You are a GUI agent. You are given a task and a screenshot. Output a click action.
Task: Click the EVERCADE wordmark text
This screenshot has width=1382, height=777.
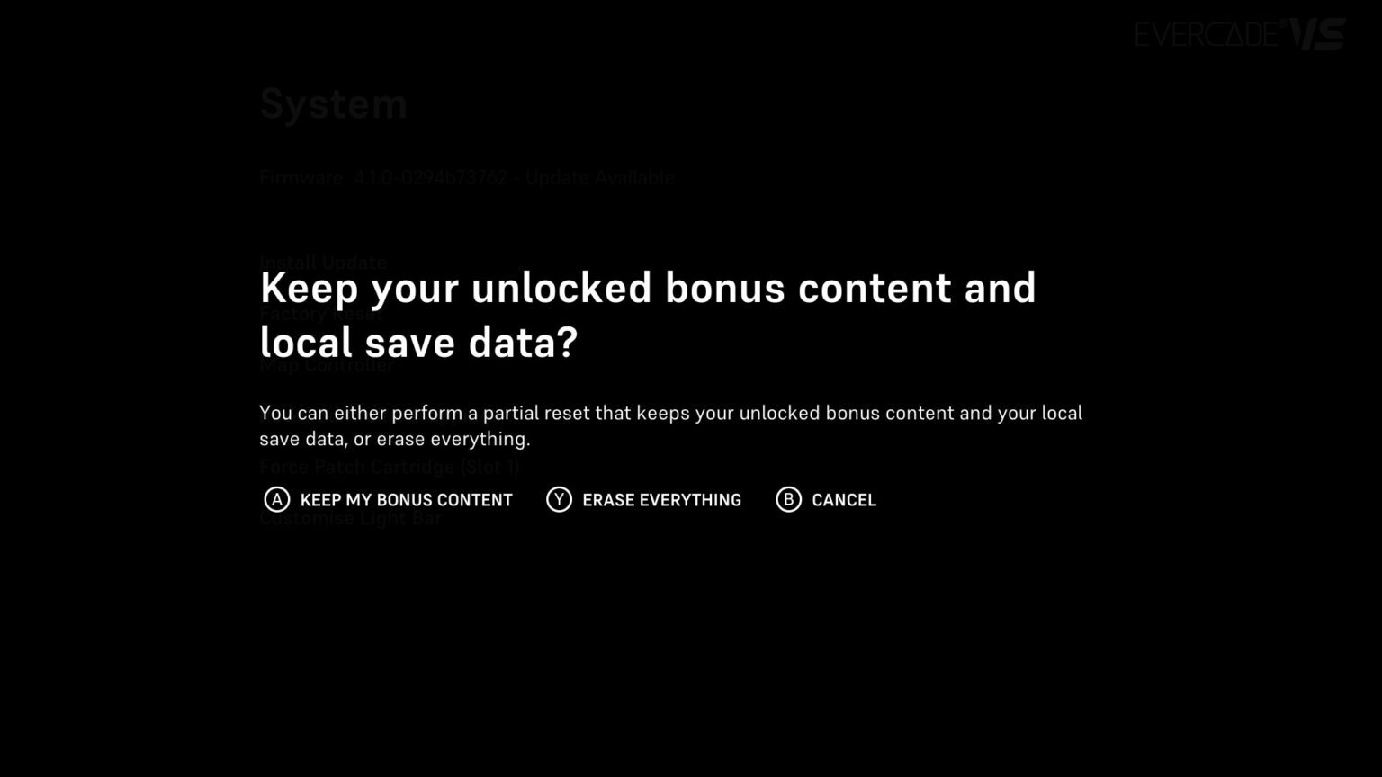[x=1207, y=34]
